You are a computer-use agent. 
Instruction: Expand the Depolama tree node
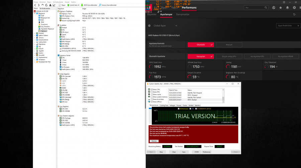[x=35, y=44]
